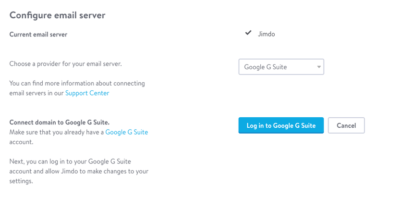Click the checkmark icon beside Jimdo
Screen dimensions: 412x197
[248, 33]
